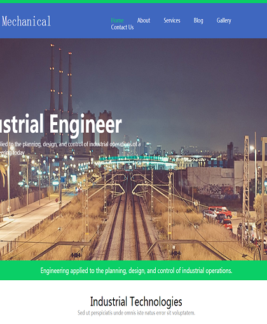The height and width of the screenshot is (324, 267).
Task: Click the railway tracks in hero image
Action: click(x=128, y=222)
